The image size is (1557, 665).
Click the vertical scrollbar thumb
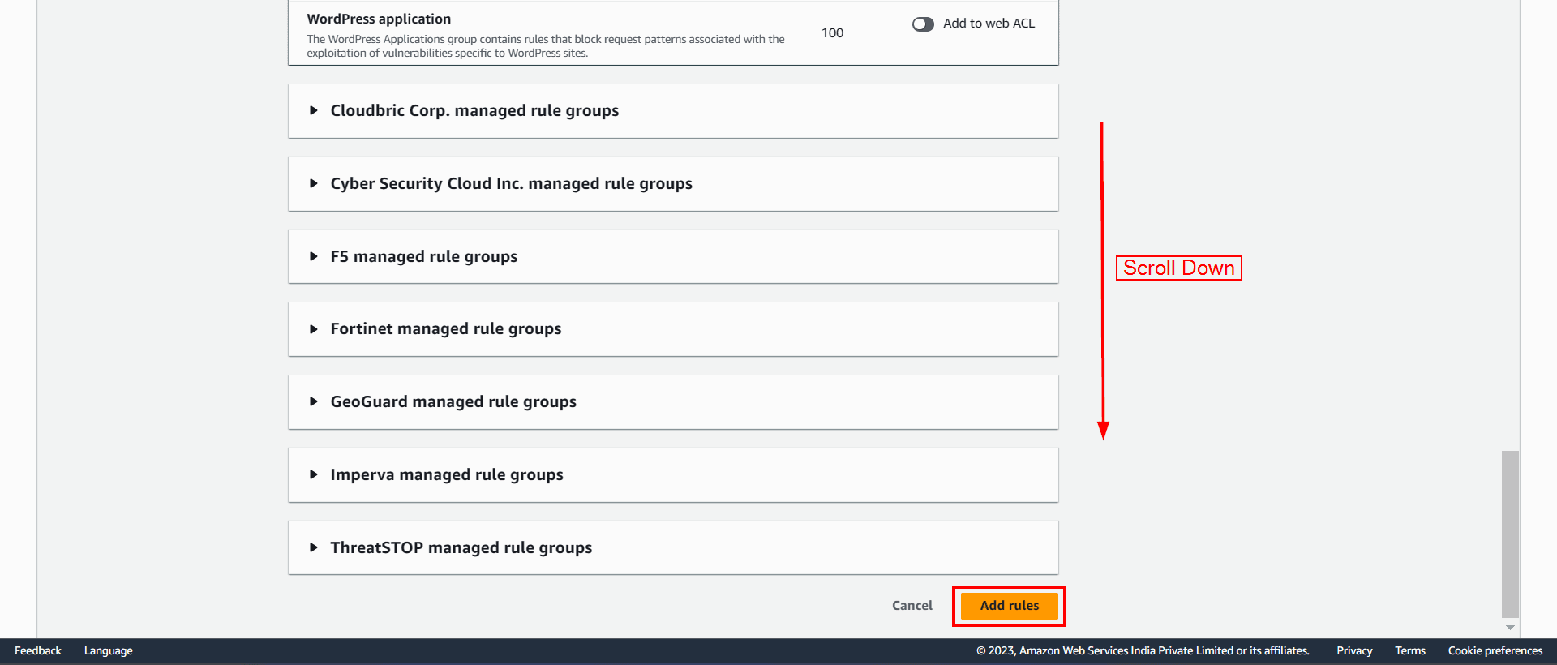click(x=1510, y=534)
